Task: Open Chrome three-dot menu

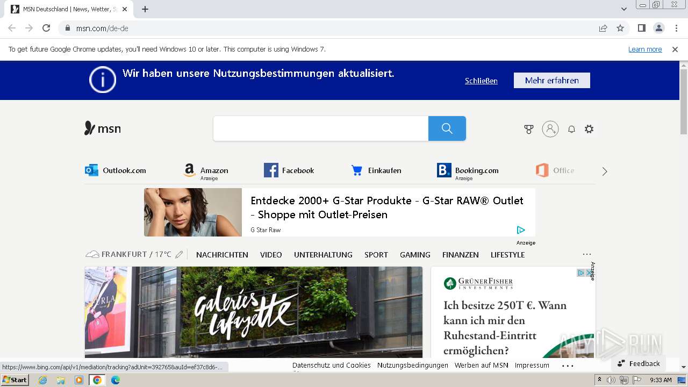Action: (x=677, y=28)
